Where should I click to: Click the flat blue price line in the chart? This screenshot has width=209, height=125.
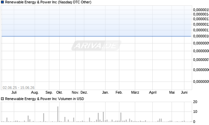tap(96, 36)
